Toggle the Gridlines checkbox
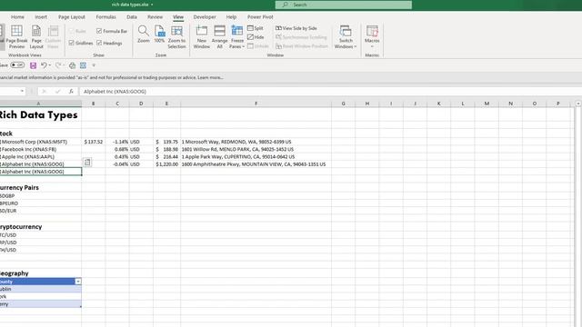Screen dimensions: 582x327 (x=71, y=43)
